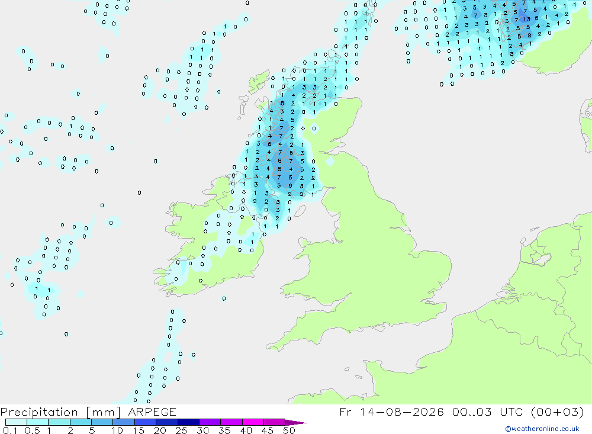Click the 5–10 mm legend color swatch
The image size is (592, 434).
pos(102,422)
